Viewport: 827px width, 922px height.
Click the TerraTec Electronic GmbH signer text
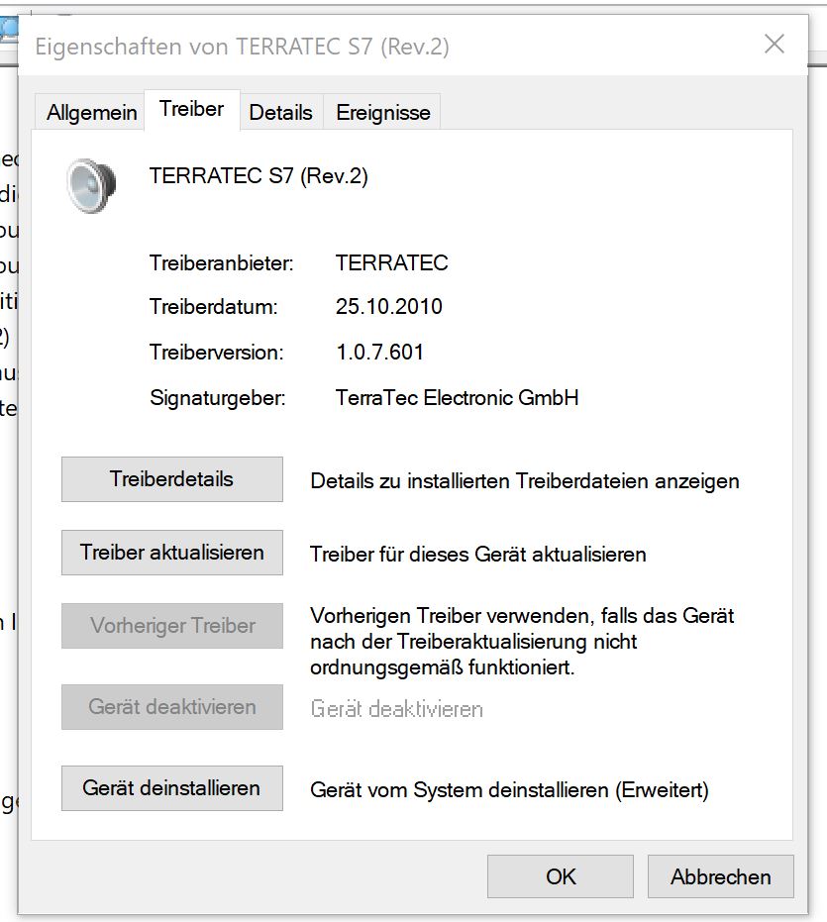(x=457, y=398)
